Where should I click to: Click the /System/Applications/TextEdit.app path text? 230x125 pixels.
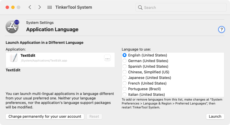click(x=44, y=60)
